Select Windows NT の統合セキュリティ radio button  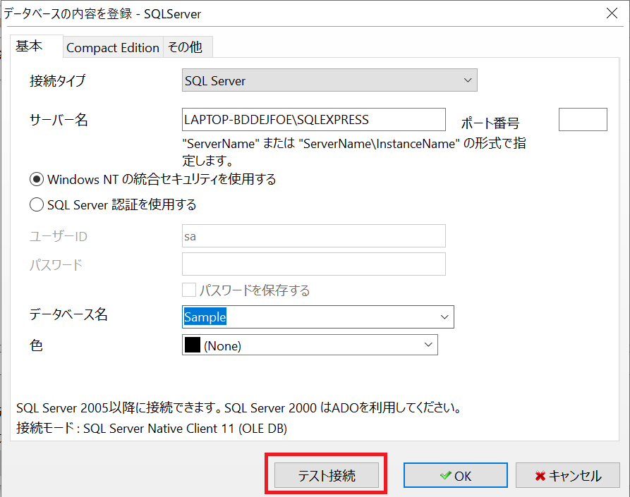(x=37, y=179)
